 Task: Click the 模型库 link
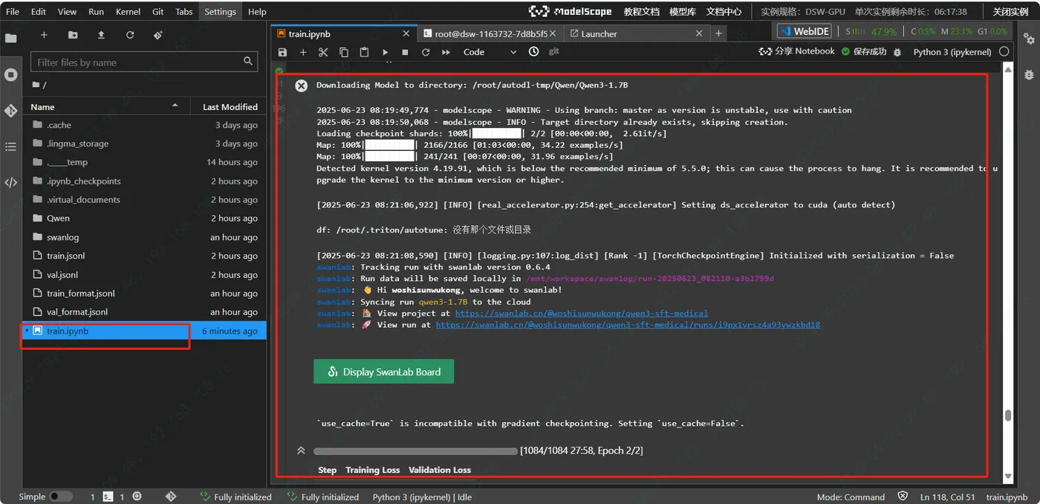point(682,12)
